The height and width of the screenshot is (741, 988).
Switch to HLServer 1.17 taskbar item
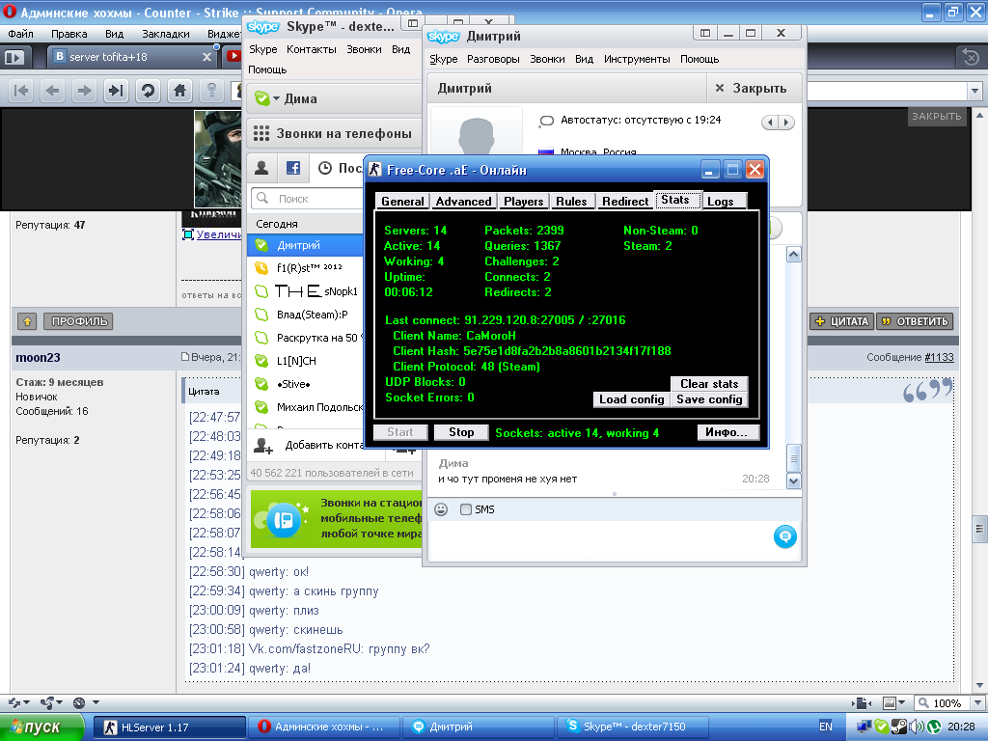pyautogui.click(x=170, y=727)
